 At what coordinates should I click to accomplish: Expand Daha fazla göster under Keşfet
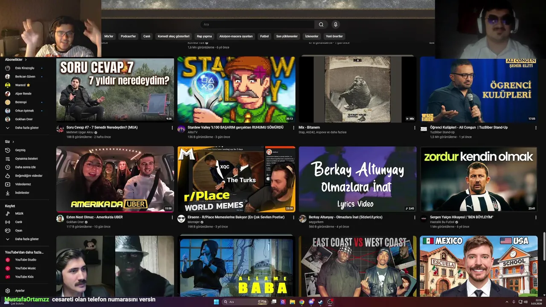pos(22,239)
